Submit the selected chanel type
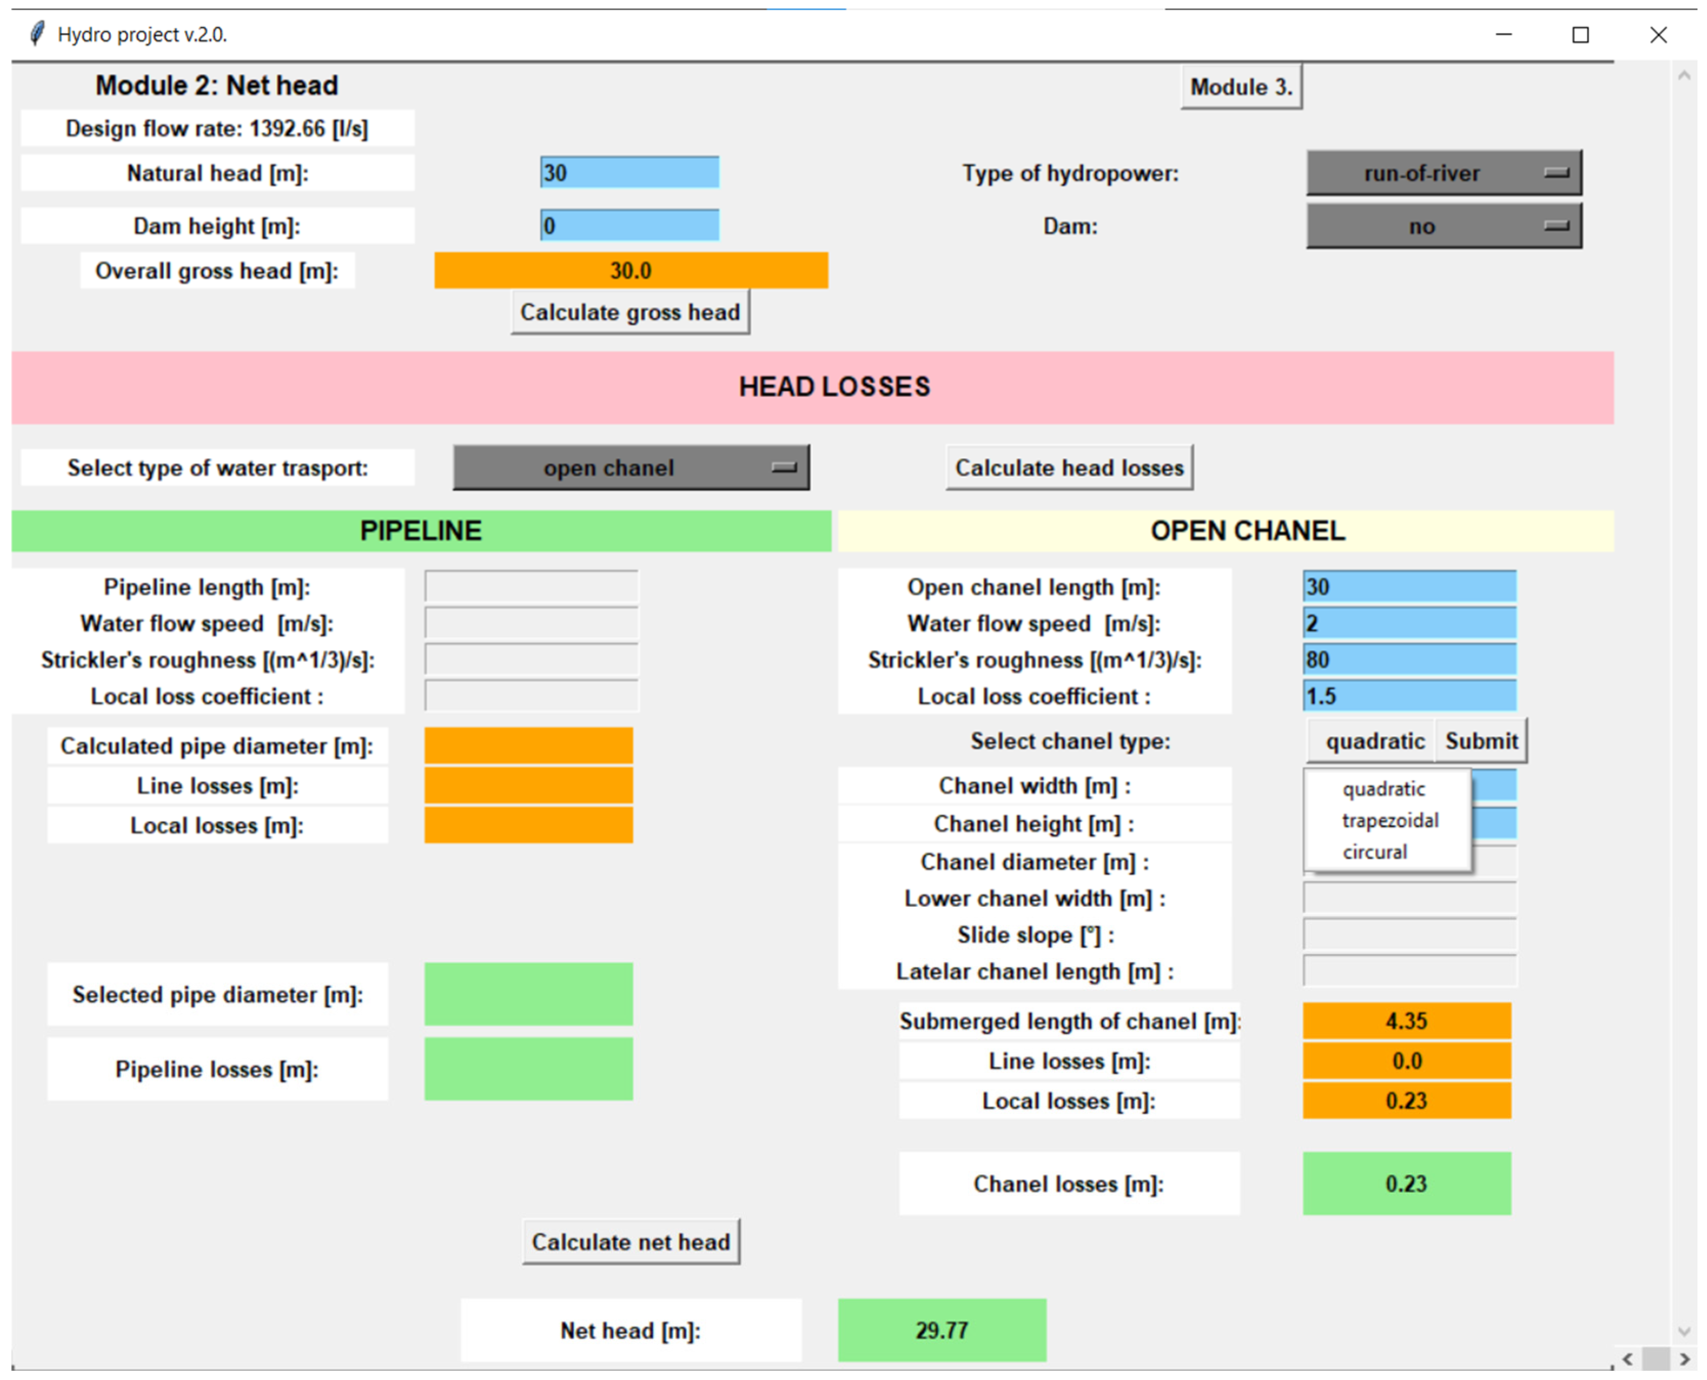 tap(1480, 741)
